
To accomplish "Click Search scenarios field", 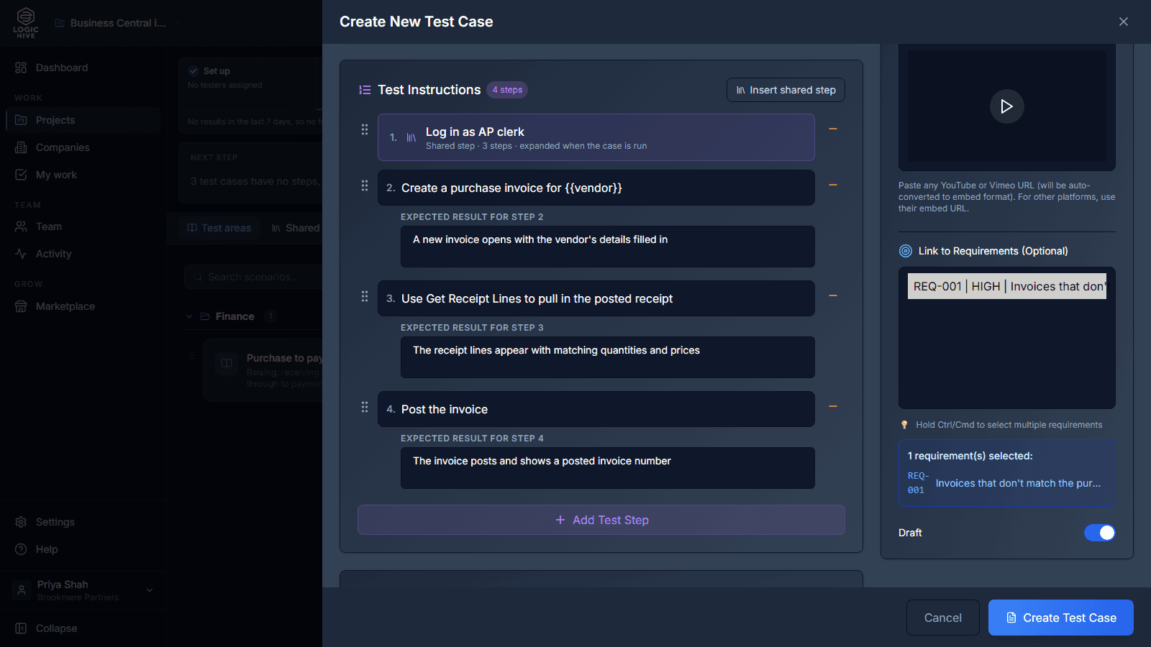I will 253,277.
